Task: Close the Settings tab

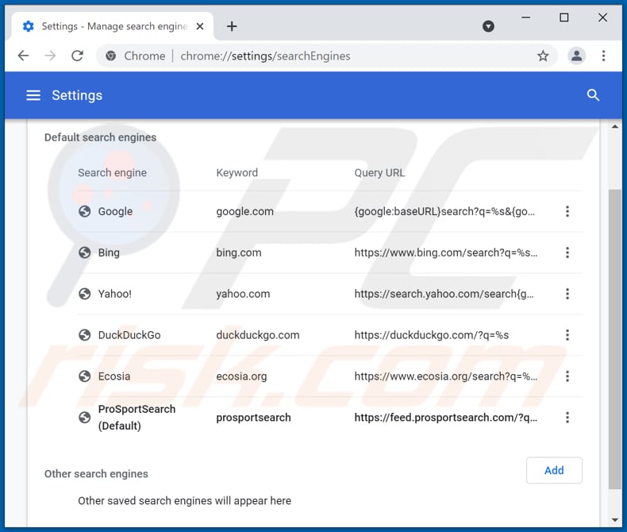Action: pyautogui.click(x=200, y=26)
